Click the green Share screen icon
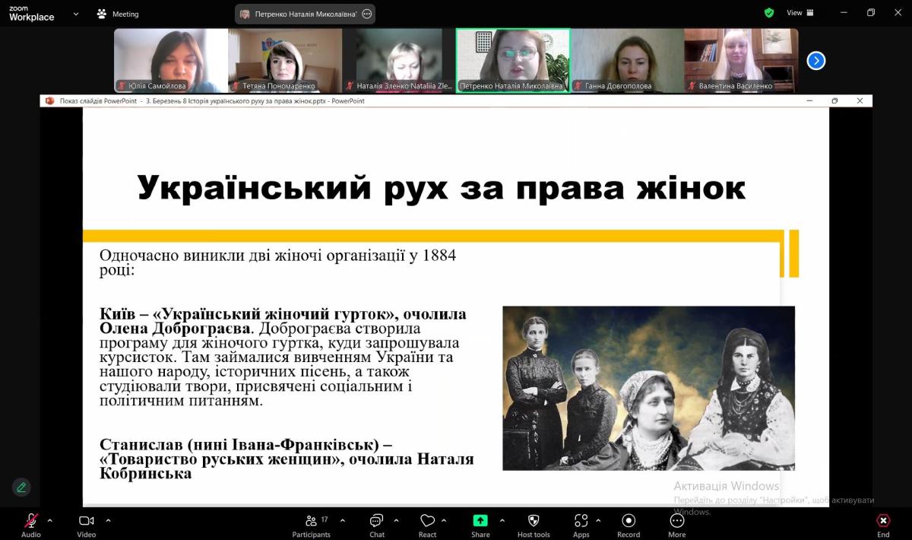Screen dimensions: 912x540 coord(480,522)
